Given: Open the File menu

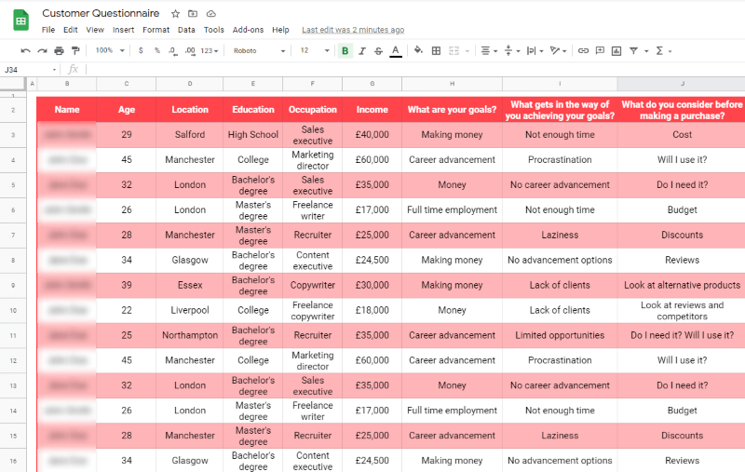Looking at the screenshot, I should click(x=48, y=30).
